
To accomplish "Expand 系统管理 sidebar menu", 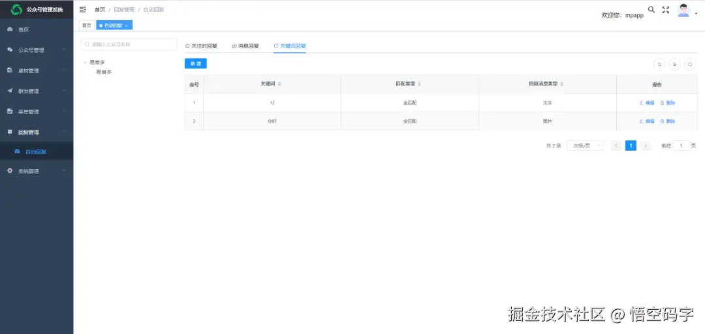I will pos(37,172).
